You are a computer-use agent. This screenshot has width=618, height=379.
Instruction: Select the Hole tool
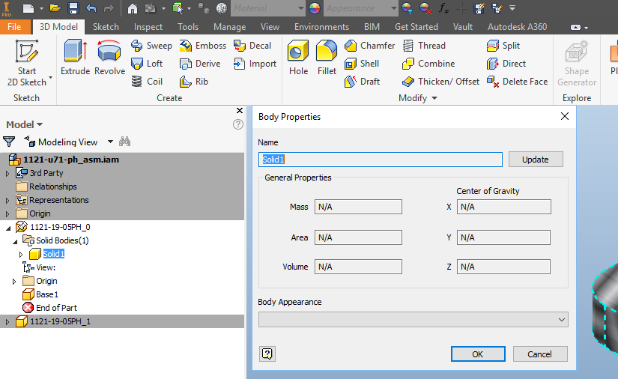pyautogui.click(x=298, y=58)
